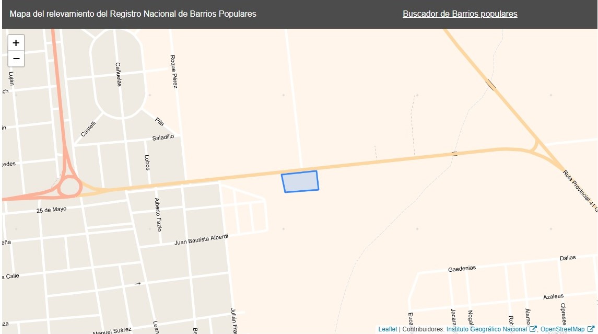Image resolution: width=598 pixels, height=334 pixels.
Task: Select the blue highlighted barrio polygon
Action: 300,181
